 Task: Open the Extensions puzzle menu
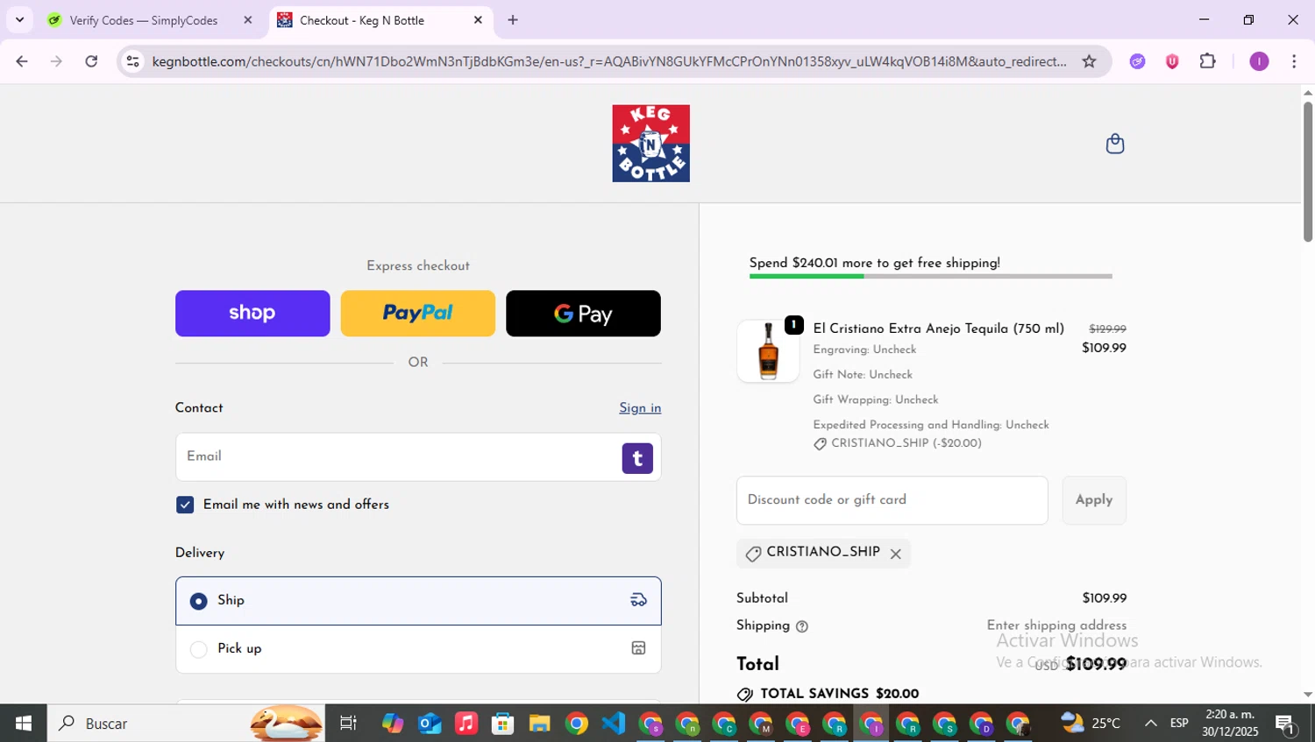click(1207, 61)
